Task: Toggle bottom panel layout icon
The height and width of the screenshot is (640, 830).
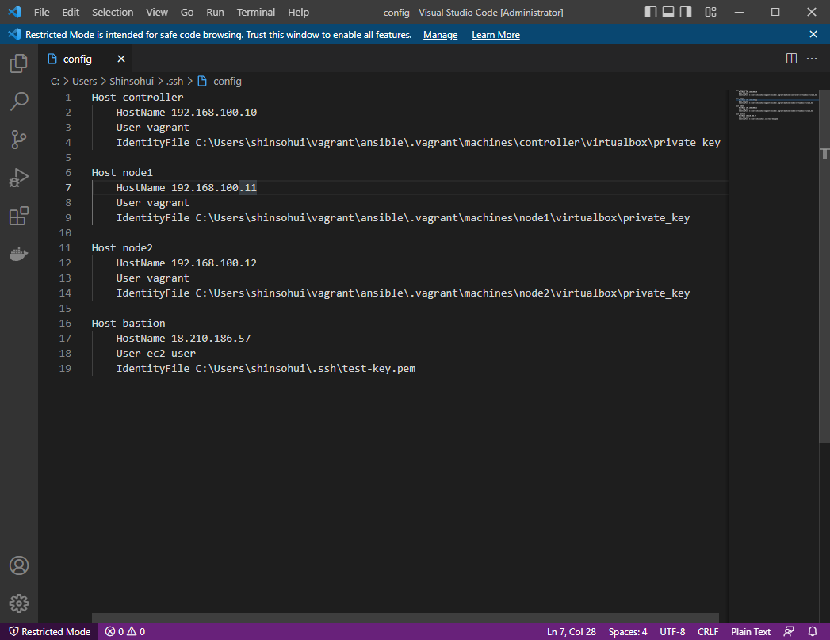Action: tap(668, 12)
